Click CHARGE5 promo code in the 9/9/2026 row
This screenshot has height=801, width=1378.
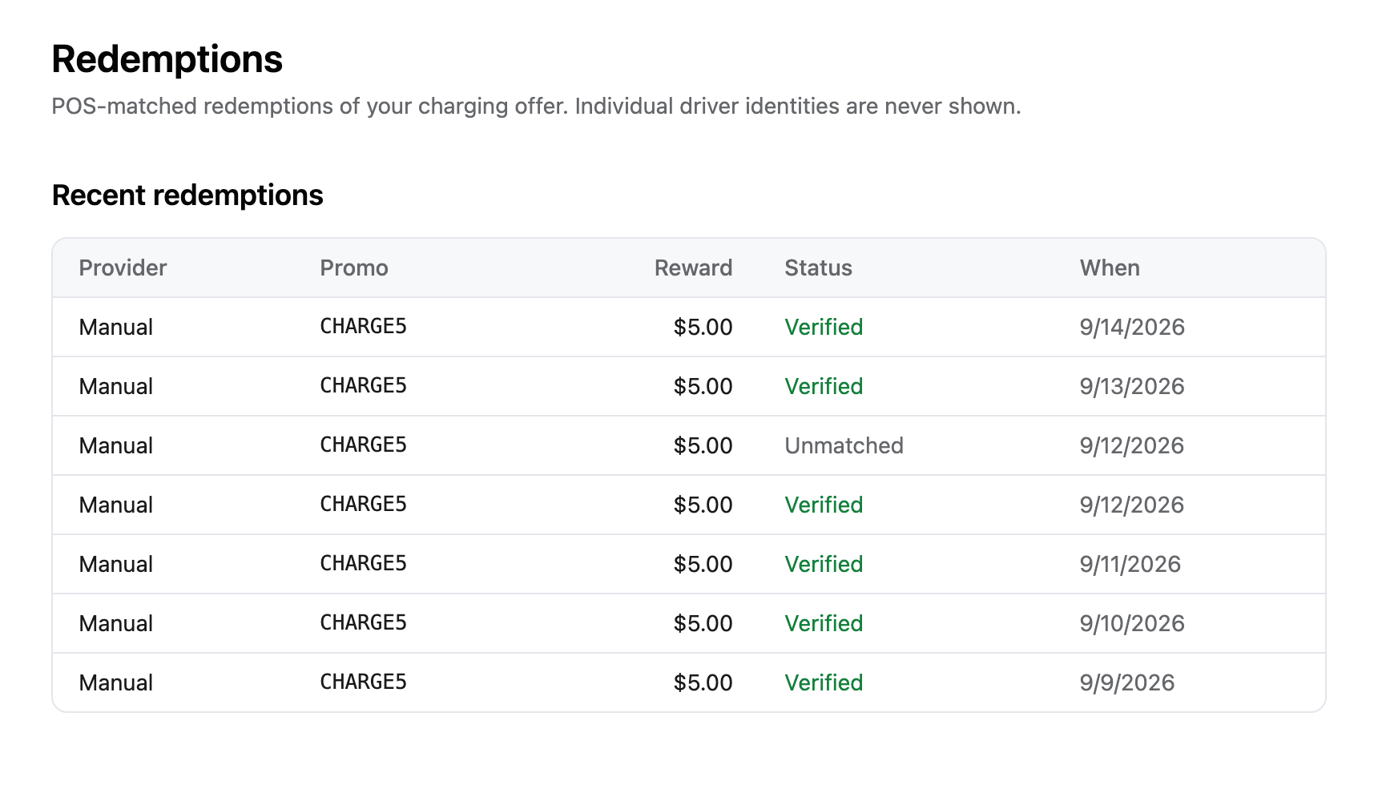(x=363, y=682)
